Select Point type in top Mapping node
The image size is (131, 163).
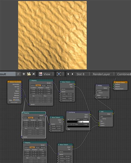coord(38,85)
